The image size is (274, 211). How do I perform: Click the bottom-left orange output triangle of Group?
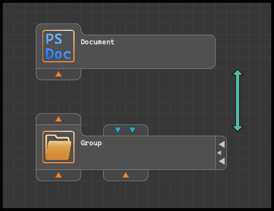point(58,175)
